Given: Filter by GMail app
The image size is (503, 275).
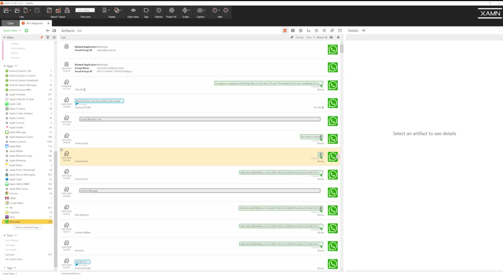Looking at the screenshot, I should (28, 198).
